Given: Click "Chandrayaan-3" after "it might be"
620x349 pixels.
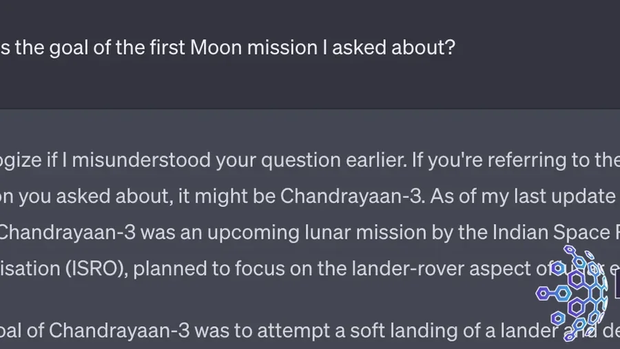Looking at the screenshot, I should point(353,197).
